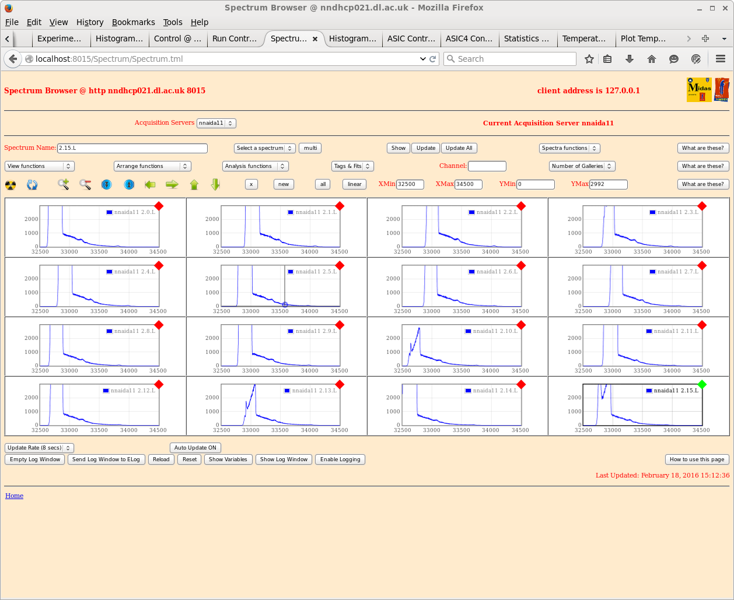Screen dimensions: 734x600
Task: Open the Bookmarks menu
Action: tap(133, 22)
